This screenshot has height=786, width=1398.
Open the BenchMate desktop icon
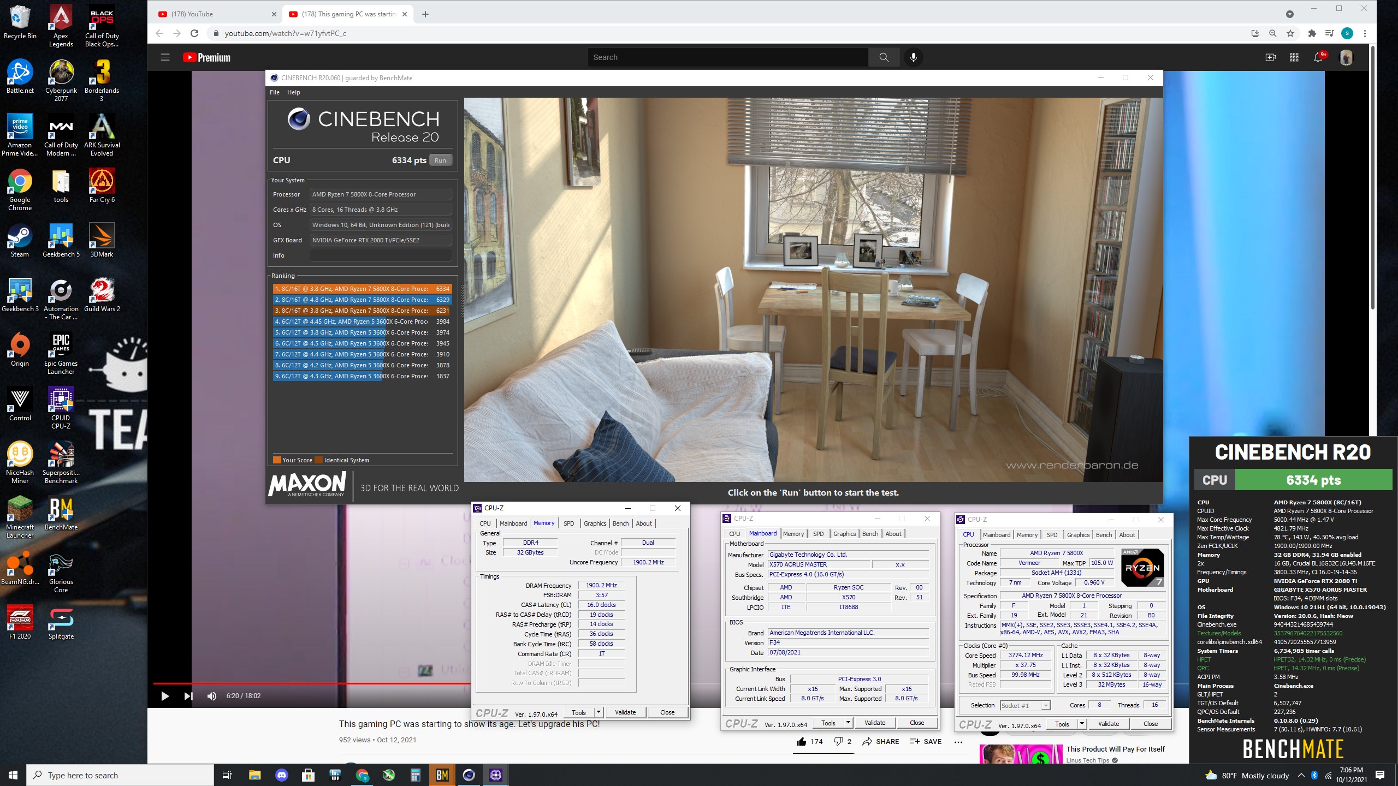[61, 513]
